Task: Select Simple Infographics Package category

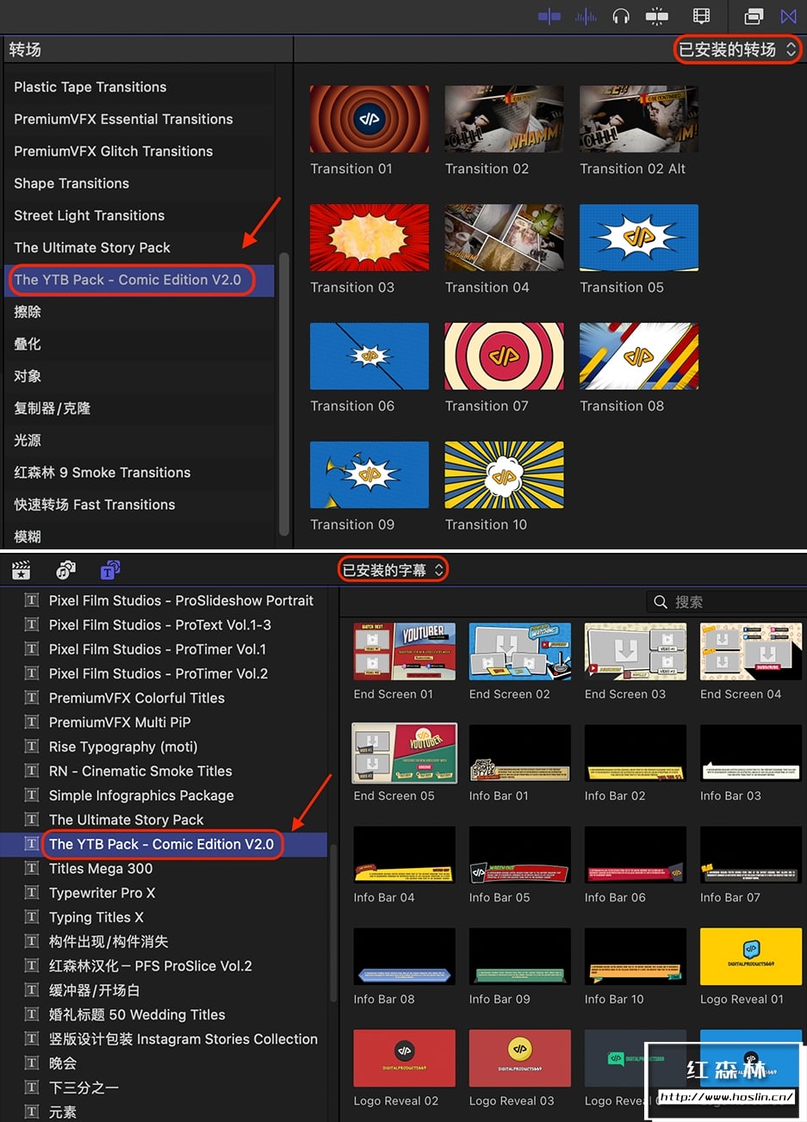Action: tap(141, 796)
